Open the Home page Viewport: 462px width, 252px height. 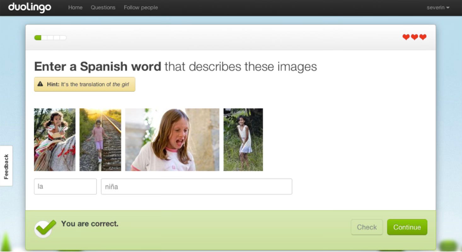(75, 7)
